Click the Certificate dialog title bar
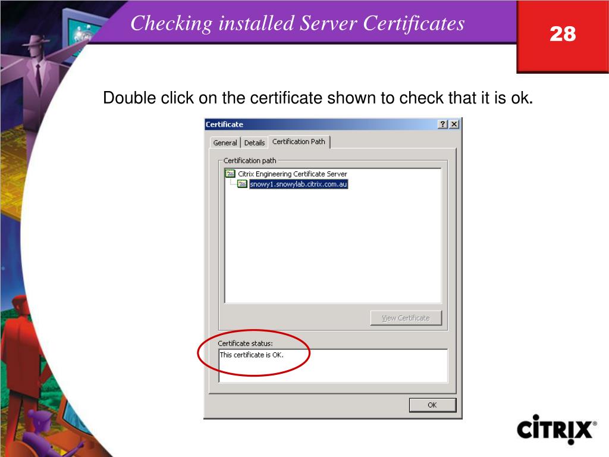The height and width of the screenshot is (457, 609). click(x=332, y=124)
